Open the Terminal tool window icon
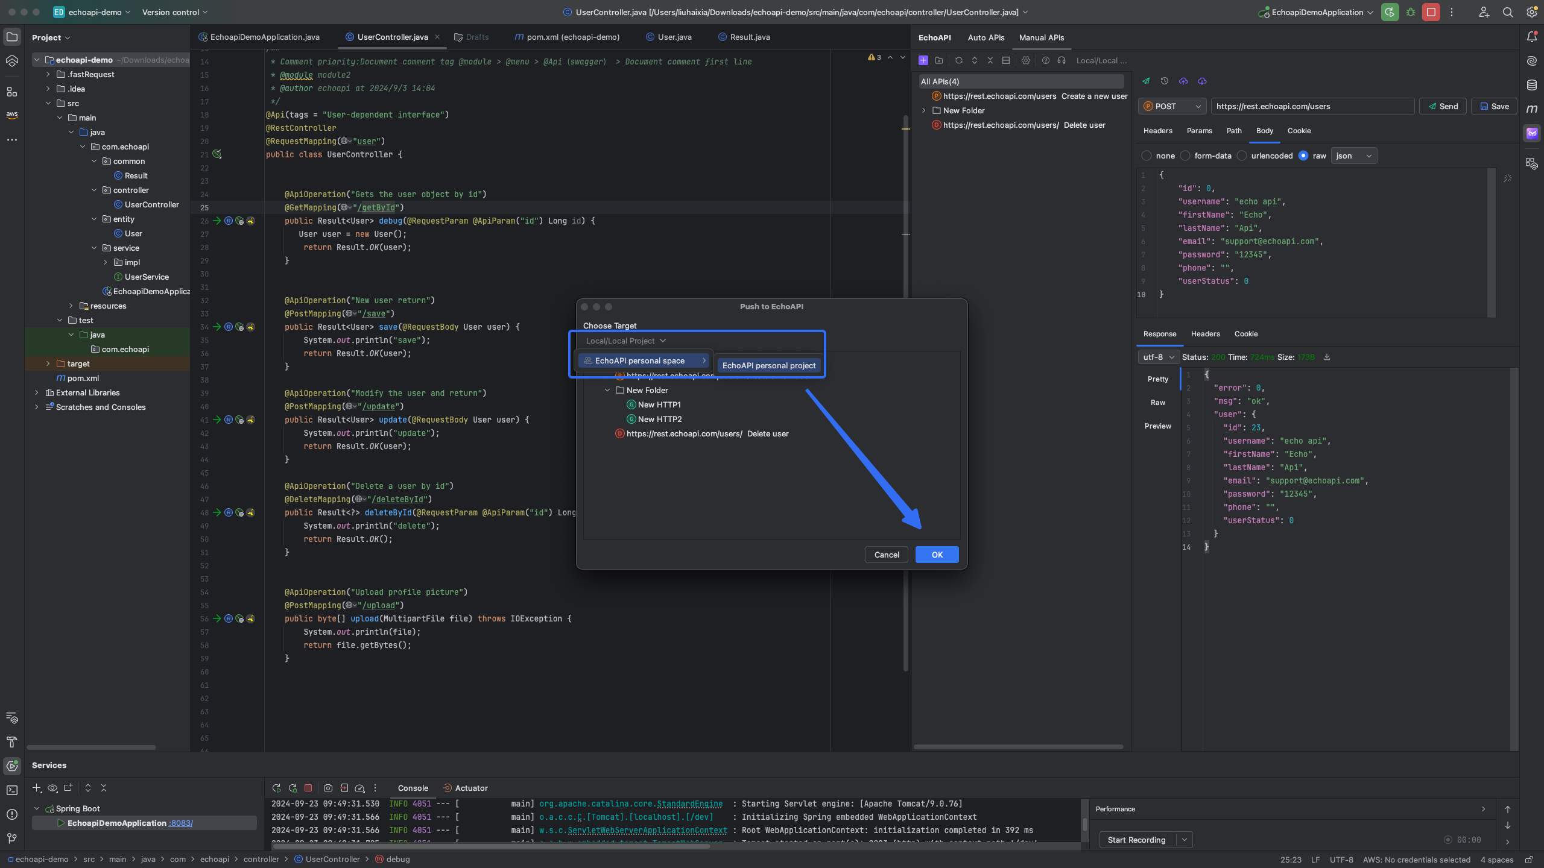 pos(12,790)
